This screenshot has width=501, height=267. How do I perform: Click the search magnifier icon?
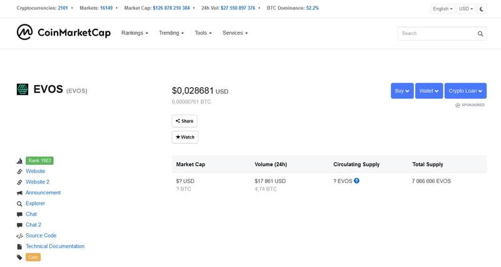coord(480,34)
